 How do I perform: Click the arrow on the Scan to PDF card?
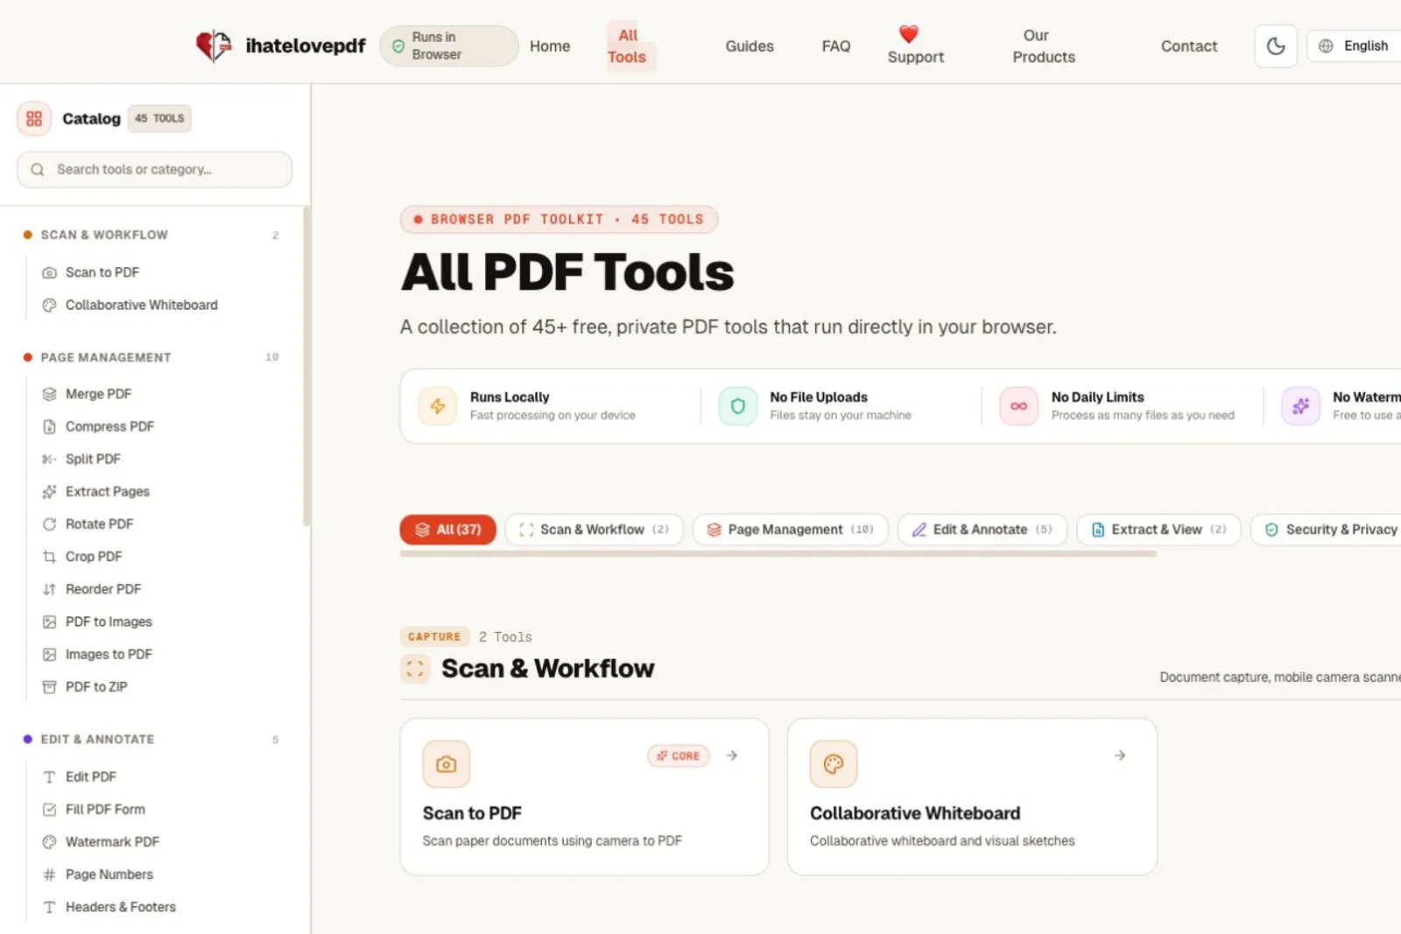pyautogui.click(x=732, y=755)
